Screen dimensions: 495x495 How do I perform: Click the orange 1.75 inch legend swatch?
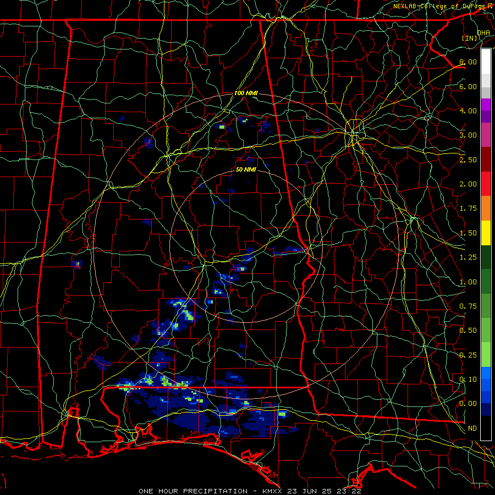coord(486,208)
